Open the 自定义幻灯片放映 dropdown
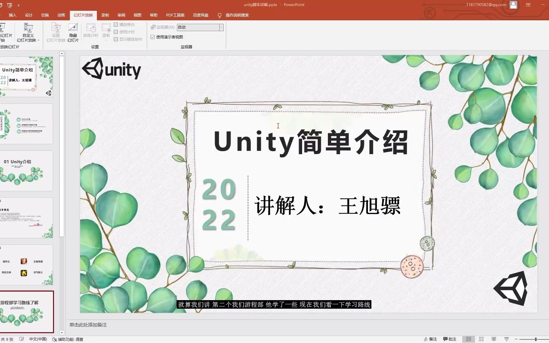Screen dimensions: 549x343 [28, 33]
